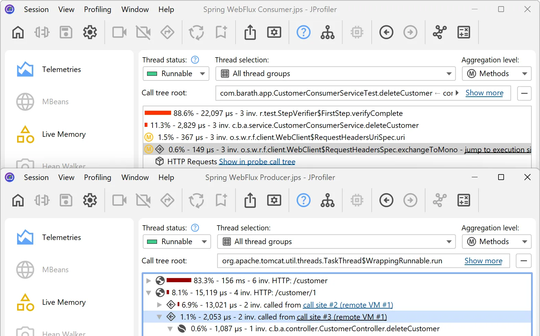Open call site #3 (remote VM #1) link
The width and height of the screenshot is (540, 336).
point(342,317)
